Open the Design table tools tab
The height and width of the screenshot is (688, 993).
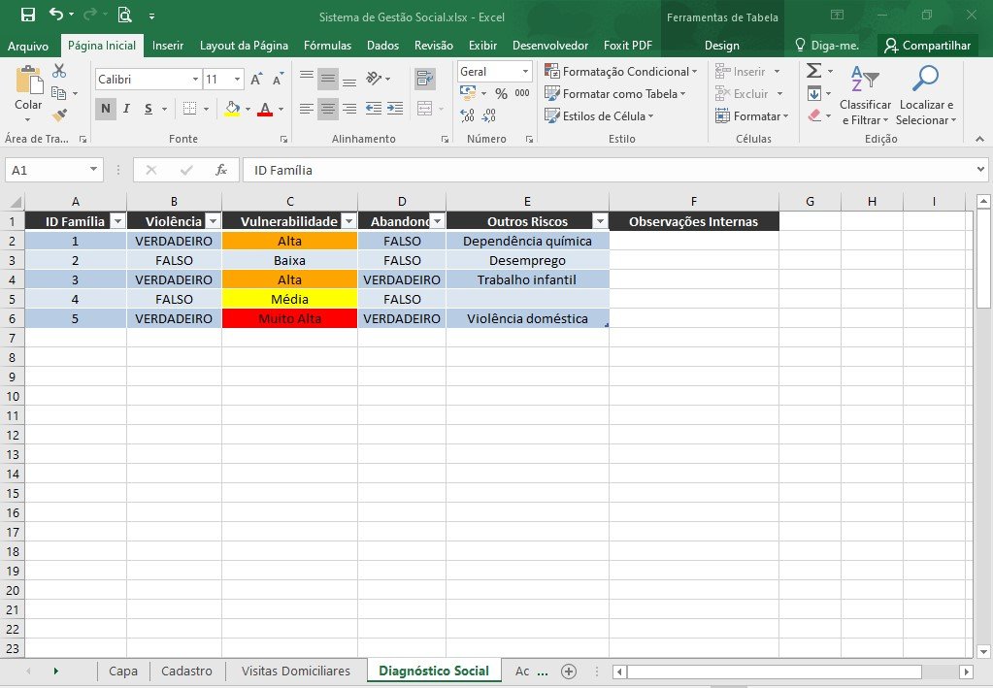(722, 46)
